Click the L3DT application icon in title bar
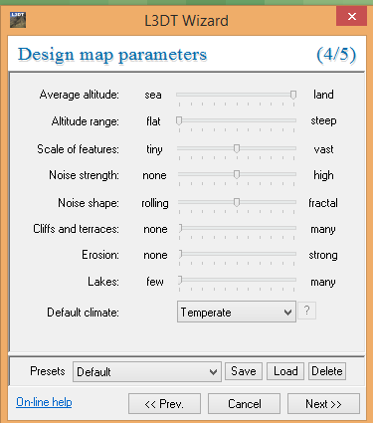 (x=18, y=20)
